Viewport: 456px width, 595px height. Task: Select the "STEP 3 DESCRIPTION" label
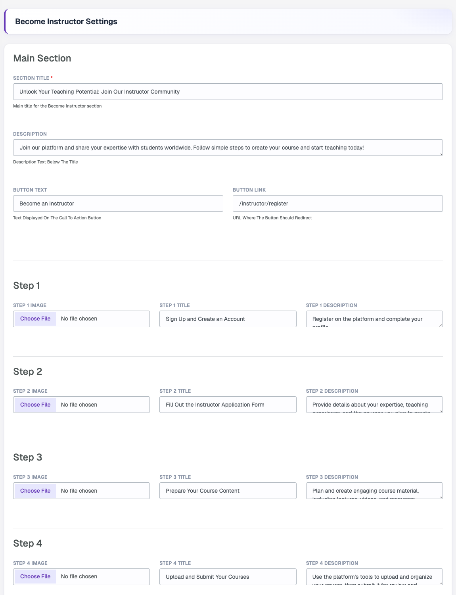pyautogui.click(x=332, y=477)
